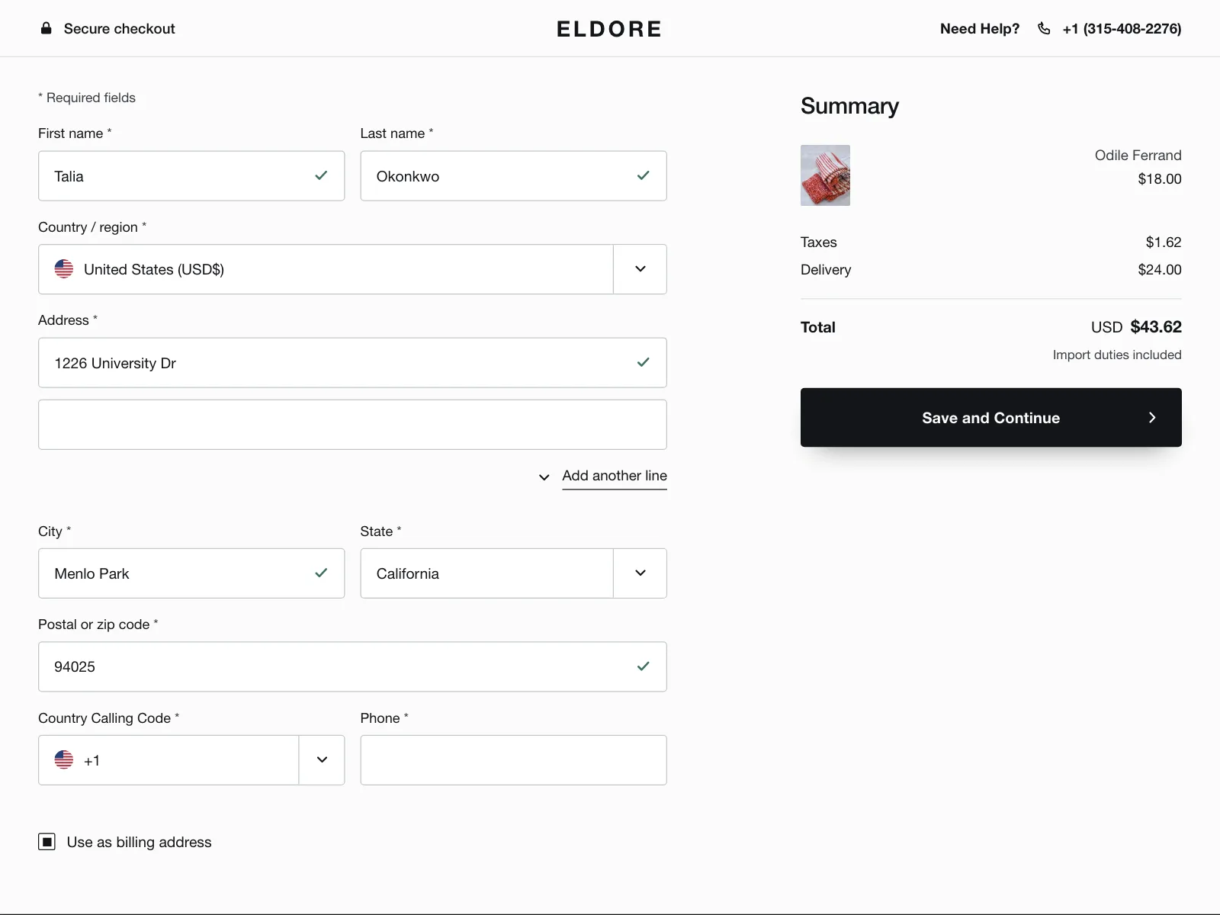This screenshot has width=1220, height=915.
Task: Click the product thumbnail in Summary
Action: (825, 175)
